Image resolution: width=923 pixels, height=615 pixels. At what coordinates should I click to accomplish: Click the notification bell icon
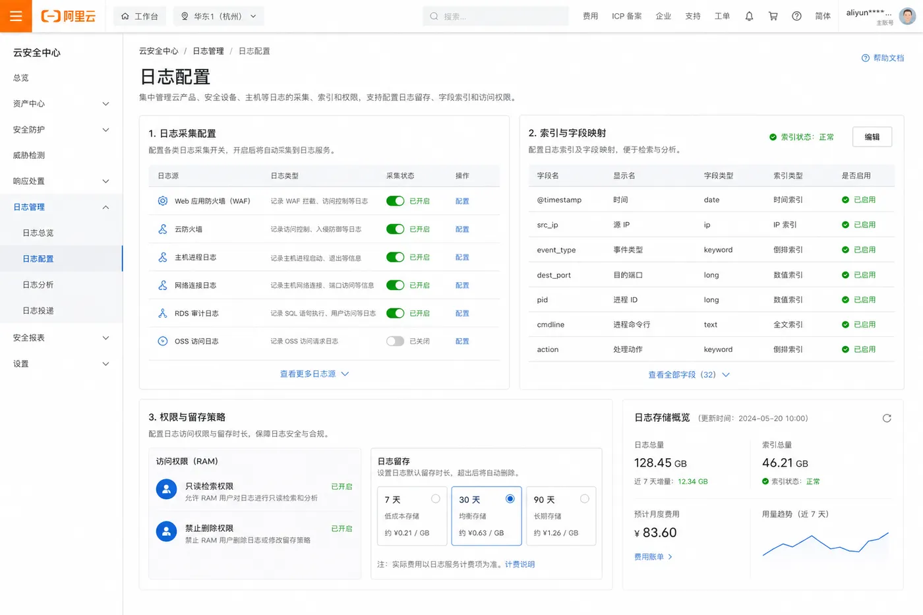pos(749,16)
